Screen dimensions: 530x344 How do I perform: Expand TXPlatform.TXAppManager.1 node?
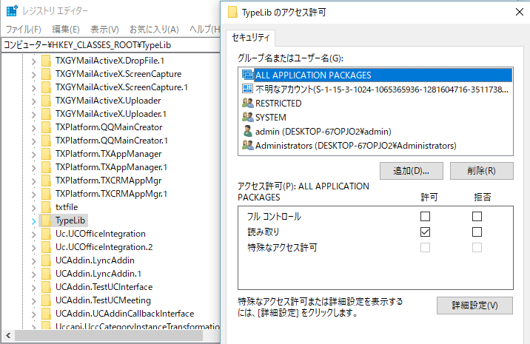point(33,168)
